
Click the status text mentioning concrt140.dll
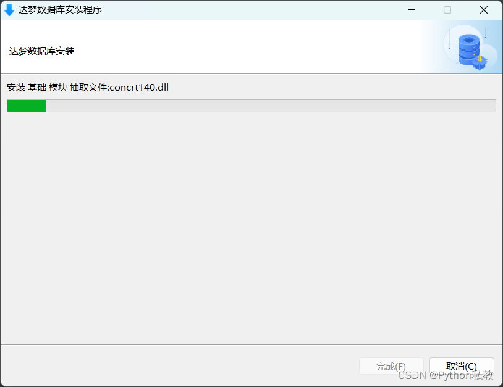[88, 88]
